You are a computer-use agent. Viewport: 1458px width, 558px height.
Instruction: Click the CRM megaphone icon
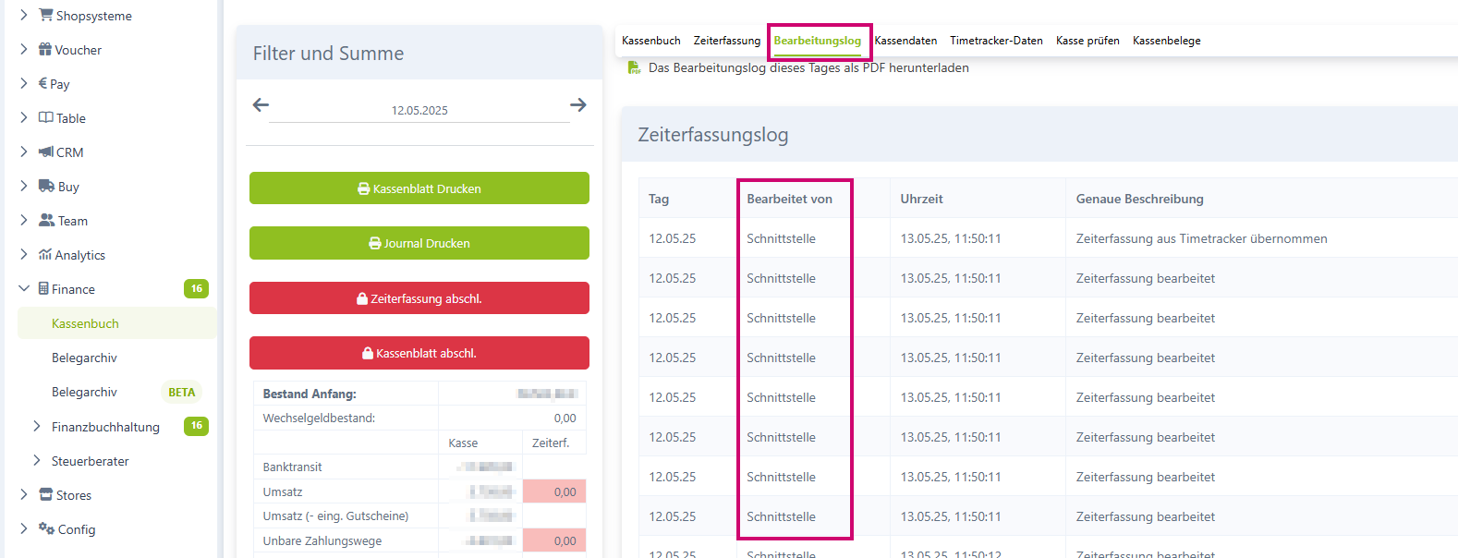tap(46, 152)
